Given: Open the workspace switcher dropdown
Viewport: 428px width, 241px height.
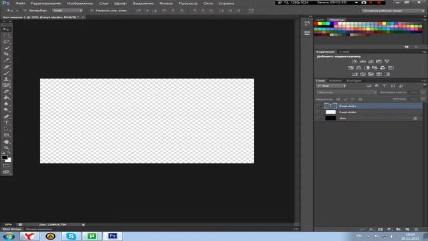Looking at the screenshot, I should (393, 11).
